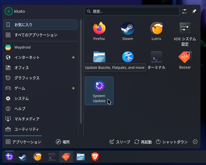Select グラフィックス category
Image resolution: width=206 pixels, height=165 pixels.
(40, 78)
